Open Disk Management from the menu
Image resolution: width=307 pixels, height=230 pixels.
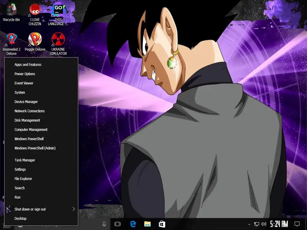41,120
